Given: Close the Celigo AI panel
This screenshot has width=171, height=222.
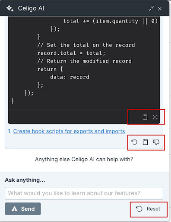Looking at the screenshot, I should [x=160, y=9].
